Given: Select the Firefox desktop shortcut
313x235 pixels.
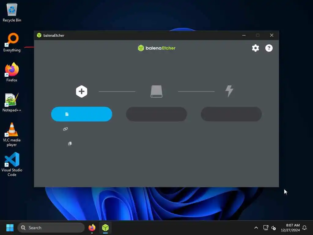Looking at the screenshot, I should pos(12,72).
